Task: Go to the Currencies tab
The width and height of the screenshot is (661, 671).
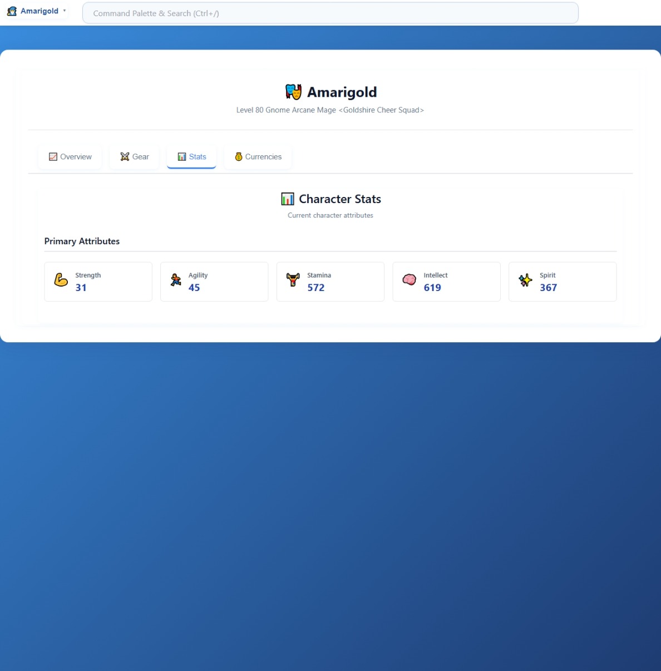Action: tap(258, 157)
